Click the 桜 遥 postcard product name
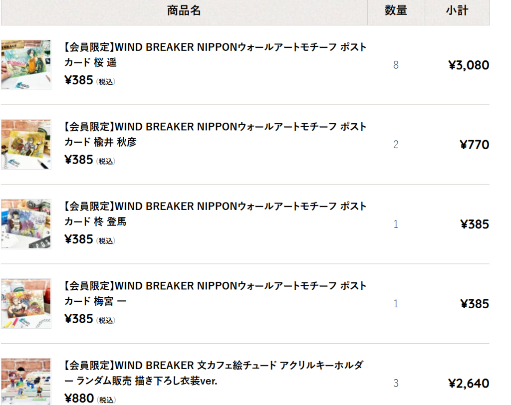 coord(215,54)
